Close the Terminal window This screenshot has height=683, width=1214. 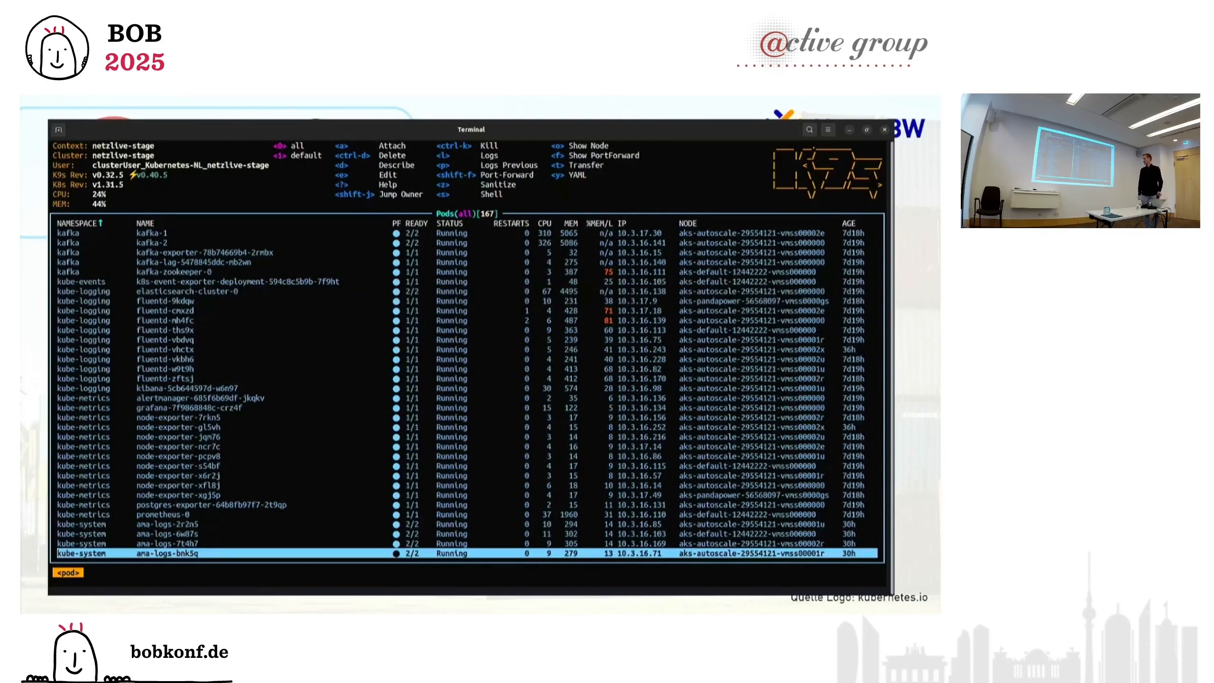[884, 129]
